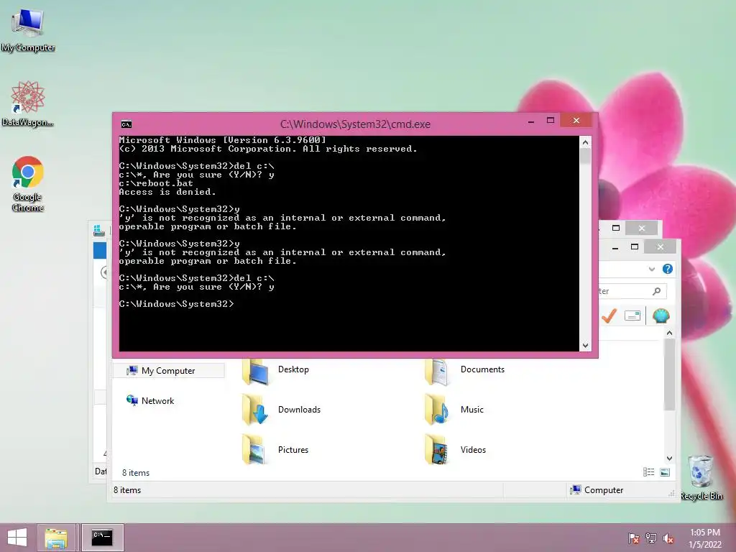Screen dimensions: 736x552
Task: Open the Downloads folder in Explorer
Action: tap(282, 410)
